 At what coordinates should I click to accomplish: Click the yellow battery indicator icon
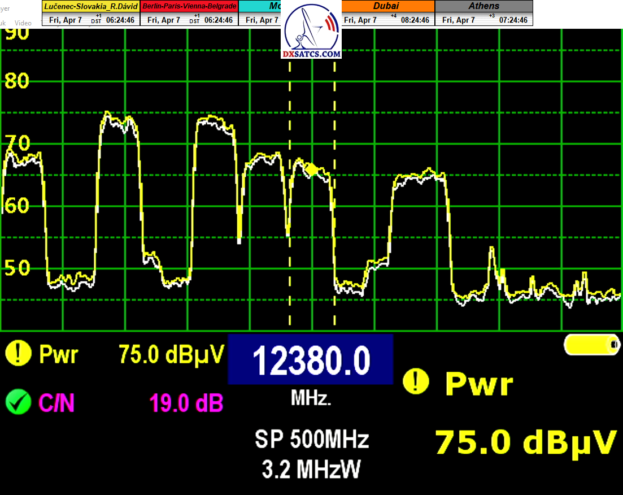[x=591, y=344]
